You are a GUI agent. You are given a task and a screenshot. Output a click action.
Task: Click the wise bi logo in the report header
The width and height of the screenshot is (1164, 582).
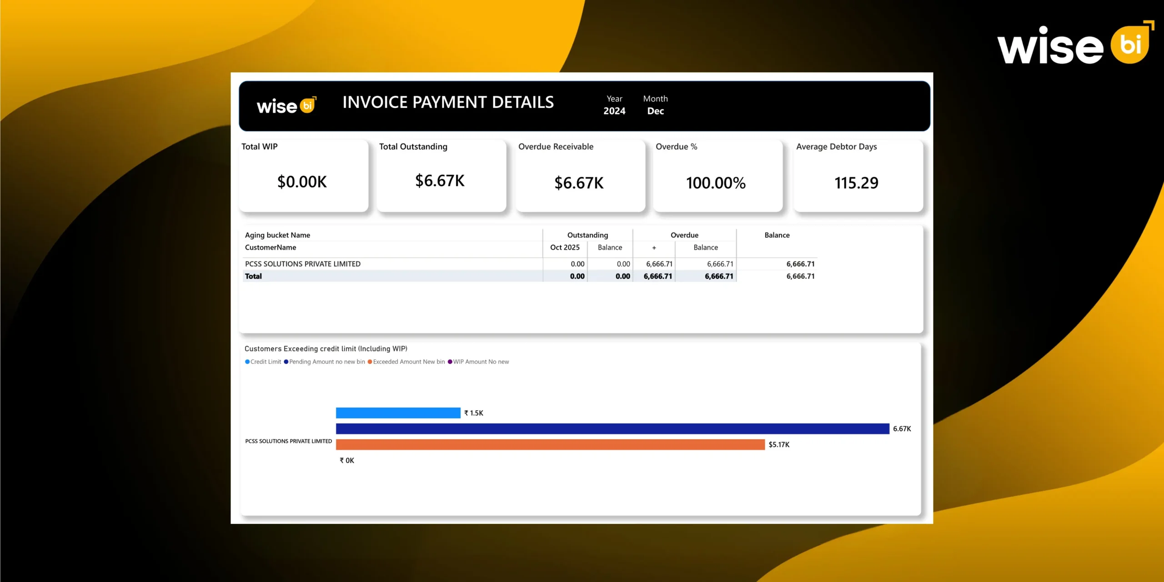[x=286, y=105]
